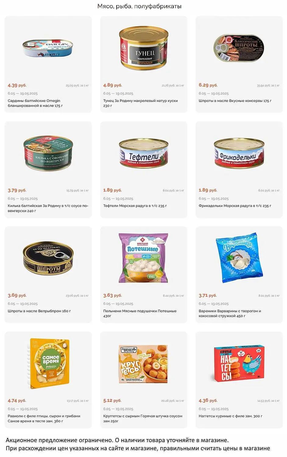Open Наггетсы куриные с филе зам. title

click(230, 416)
